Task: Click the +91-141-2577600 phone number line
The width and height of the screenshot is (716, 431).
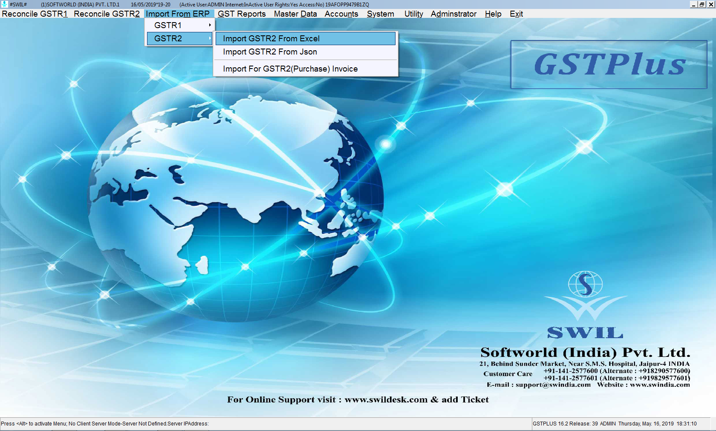Action: [617, 371]
